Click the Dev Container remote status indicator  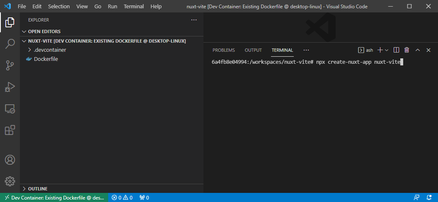tap(54, 197)
